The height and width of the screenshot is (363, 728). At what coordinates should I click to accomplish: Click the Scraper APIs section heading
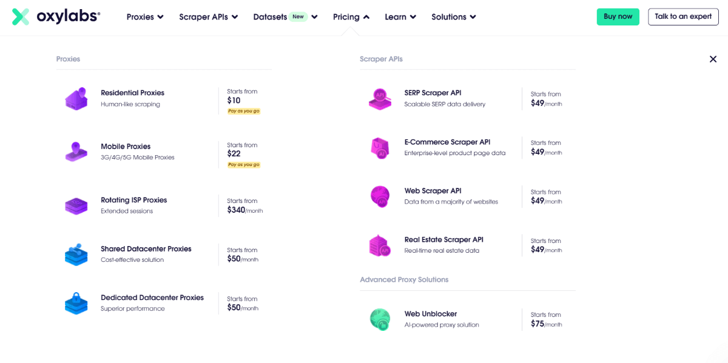(381, 59)
